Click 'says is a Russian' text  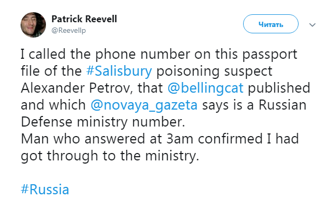(254, 105)
